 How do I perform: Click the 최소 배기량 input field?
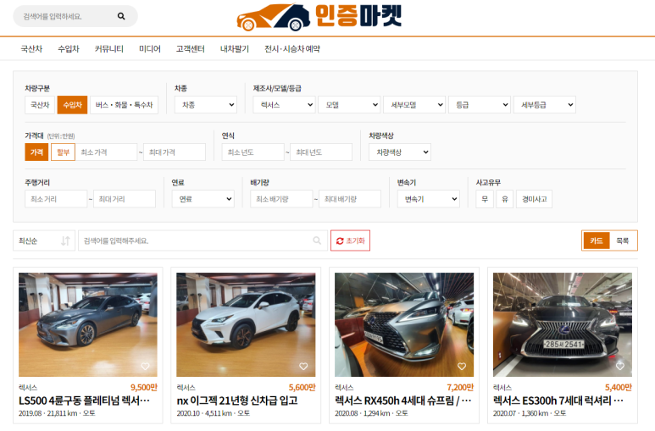281,199
